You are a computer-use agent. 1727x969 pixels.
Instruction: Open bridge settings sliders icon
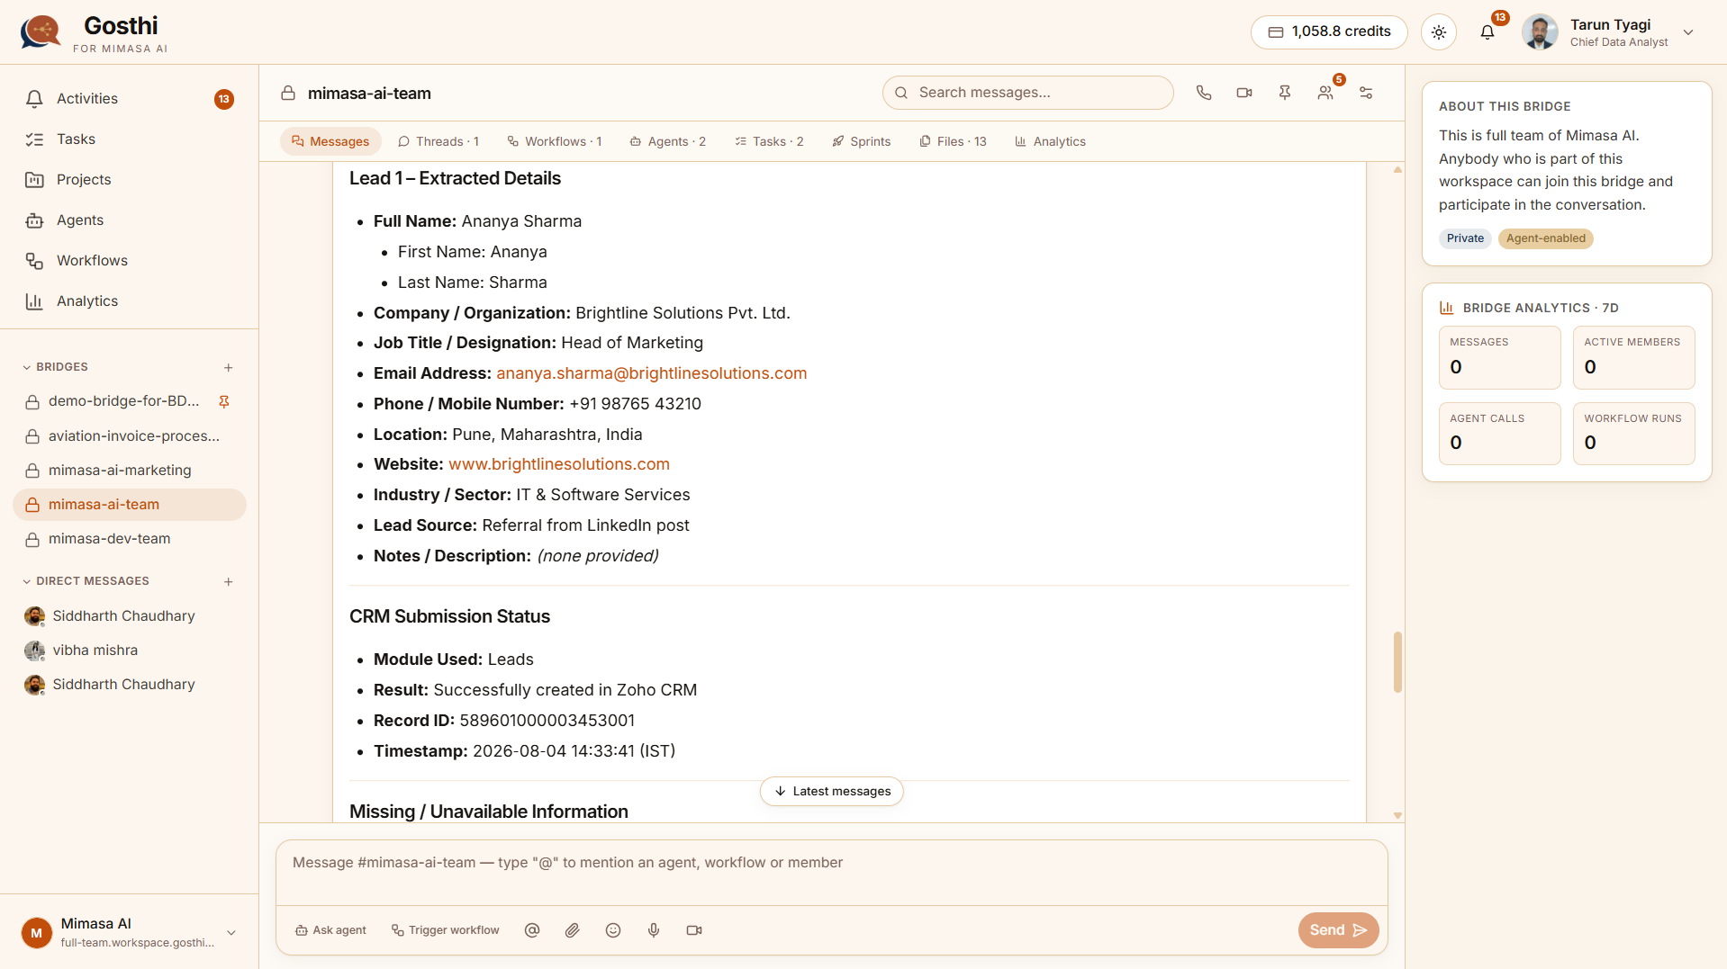pos(1366,93)
